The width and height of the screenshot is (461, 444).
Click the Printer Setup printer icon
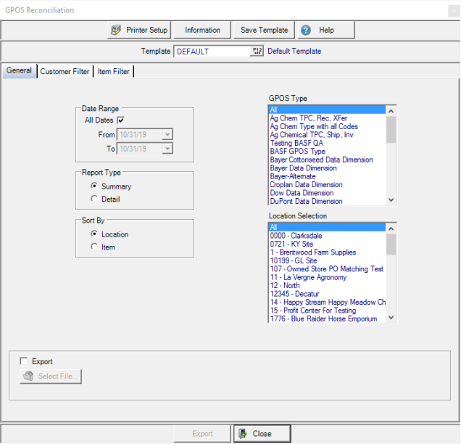(x=115, y=30)
